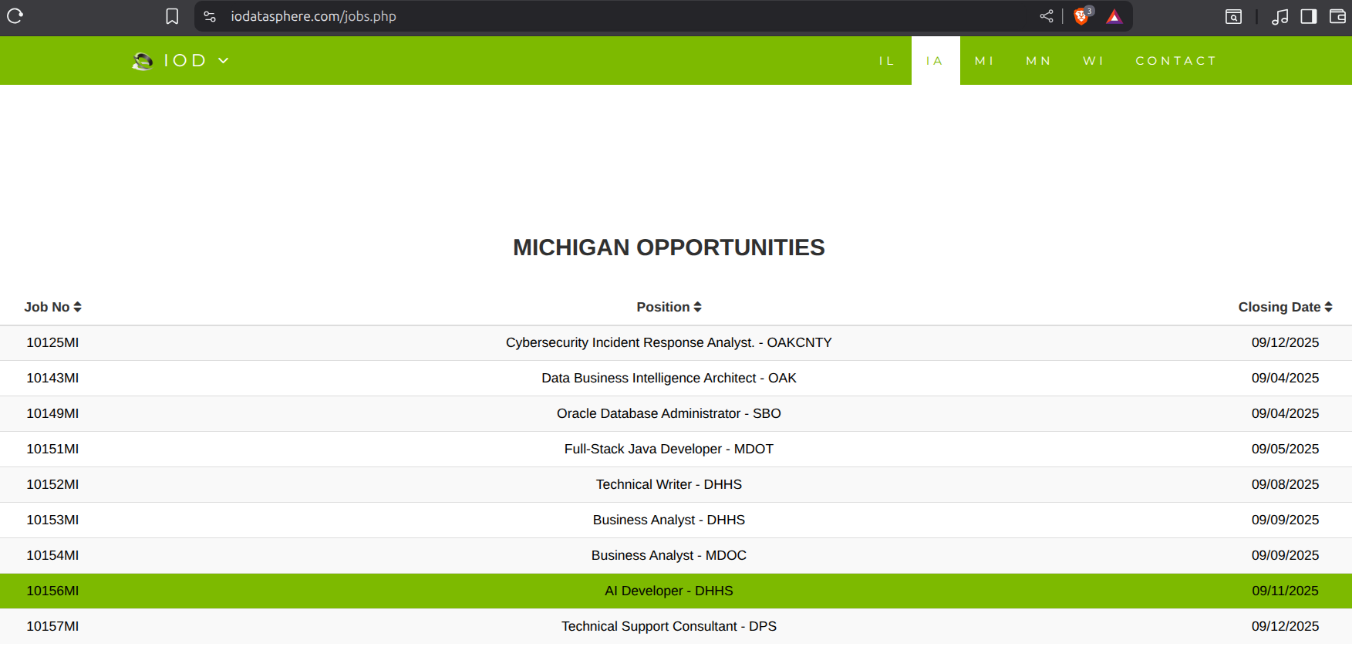Click closing date 09/11/2025
The image size is (1352, 650).
1285,591
